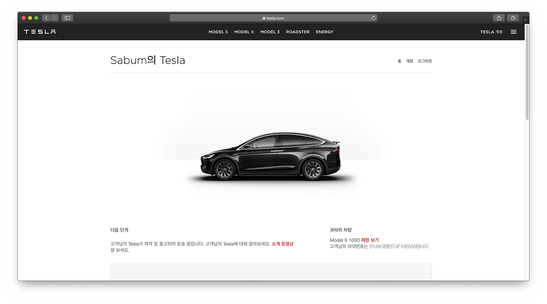Click the black Model X car image
This screenshot has width=547, height=304.
point(271,156)
